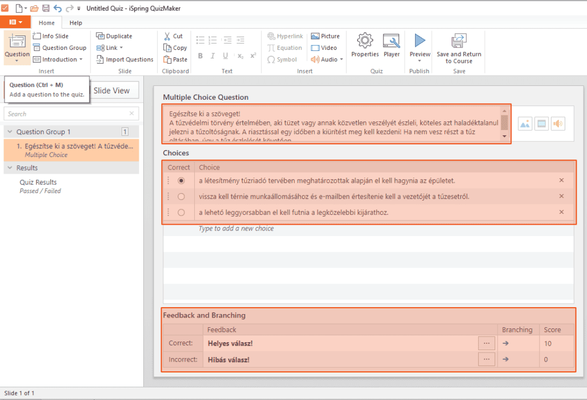Select the radio button for the third choice
587x400 pixels.
click(181, 213)
